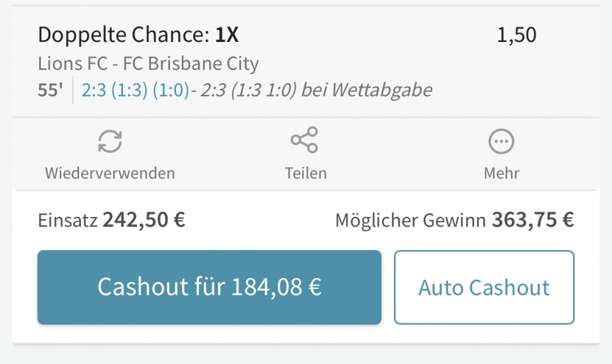Select the Doppelte Chance: 1X bet title
Screen dimensions: 612x364
(x=138, y=35)
